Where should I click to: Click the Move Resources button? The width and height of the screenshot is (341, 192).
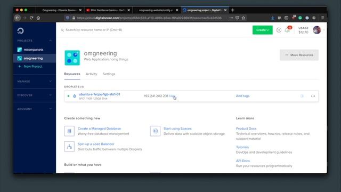click(299, 55)
